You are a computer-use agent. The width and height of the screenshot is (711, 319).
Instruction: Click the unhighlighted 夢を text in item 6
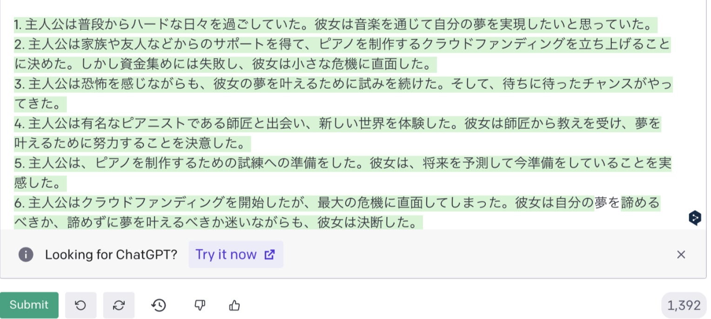607,203
